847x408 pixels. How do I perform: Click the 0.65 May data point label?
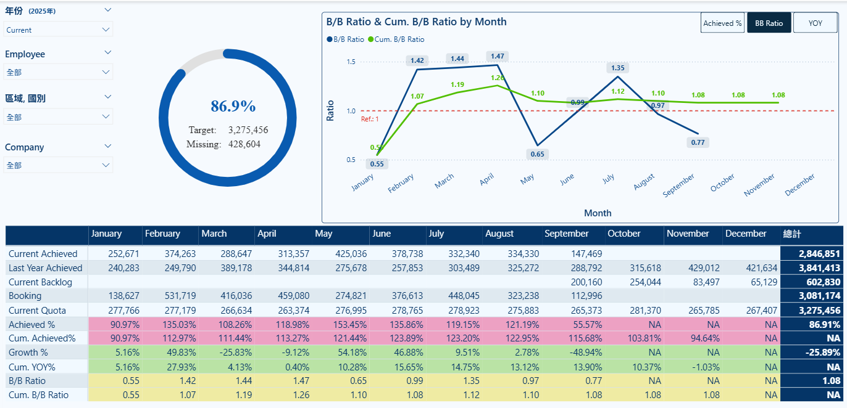point(538,154)
